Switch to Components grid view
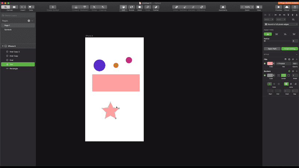 point(14,7)
